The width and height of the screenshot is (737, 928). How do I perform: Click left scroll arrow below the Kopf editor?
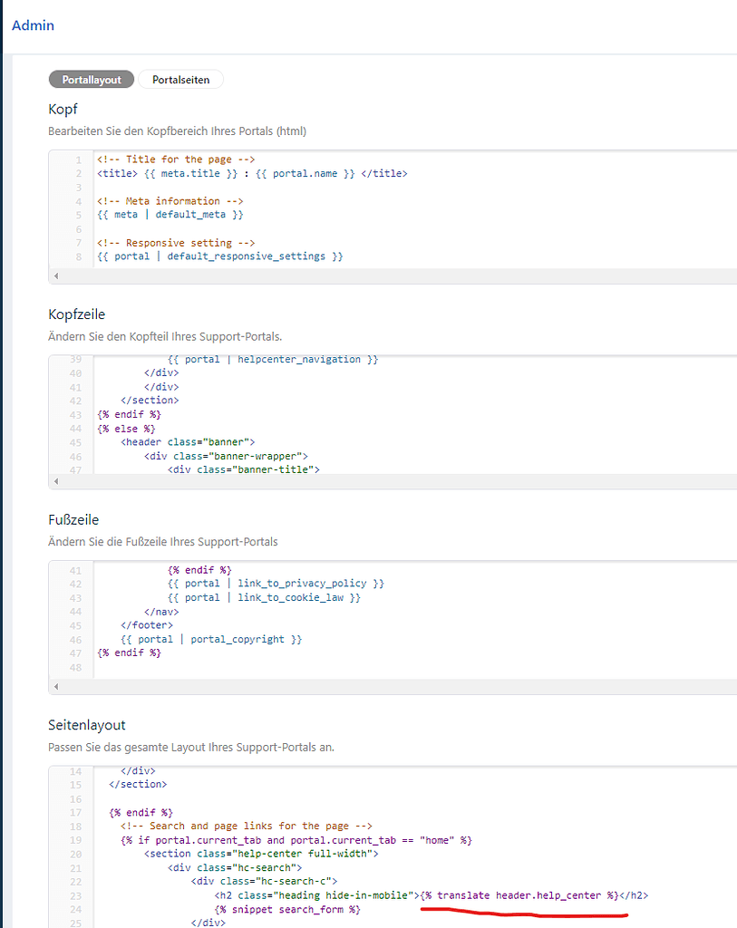click(x=56, y=275)
